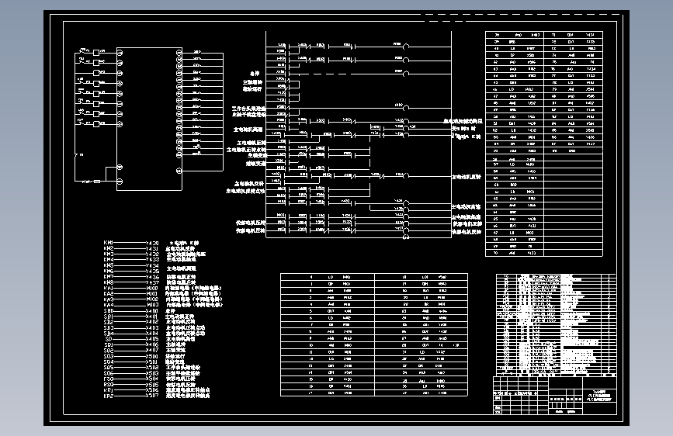This screenshot has height=436, width=673.
Task: Click the X403 input address
Action: tap(152, 328)
